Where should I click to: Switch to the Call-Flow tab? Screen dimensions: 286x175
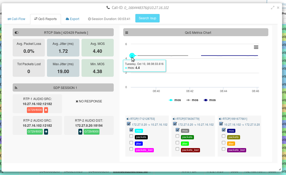click(x=16, y=19)
